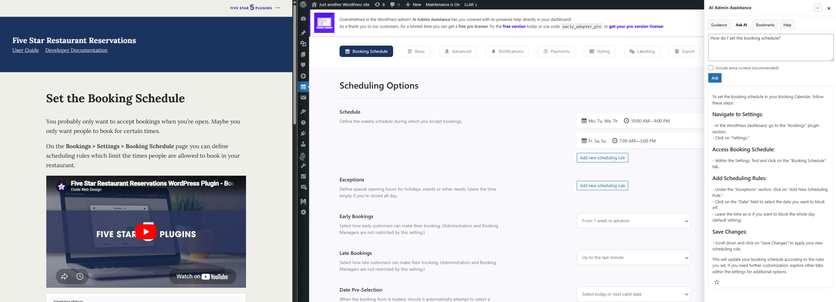
Task: Open the Late Bookings dropdown
Action: pyautogui.click(x=634, y=258)
